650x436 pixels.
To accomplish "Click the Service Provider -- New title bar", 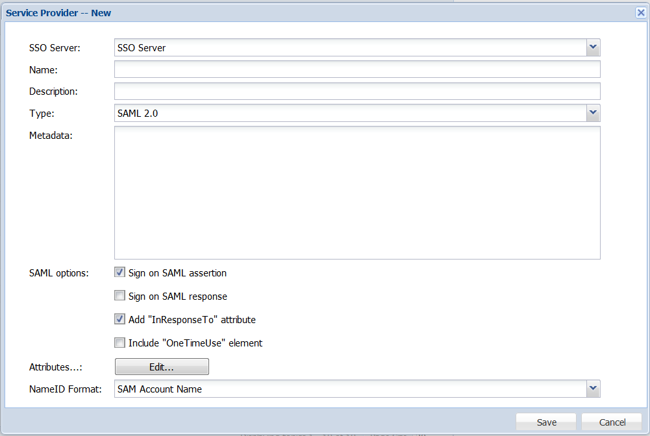I will [x=260, y=12].
